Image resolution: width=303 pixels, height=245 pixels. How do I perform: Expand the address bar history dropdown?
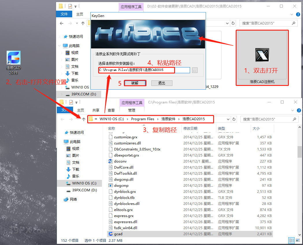[228, 119]
